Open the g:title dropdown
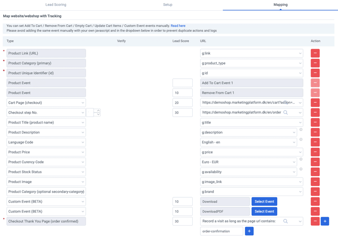Viewport: 338px width, 240px height. [x=252, y=123]
